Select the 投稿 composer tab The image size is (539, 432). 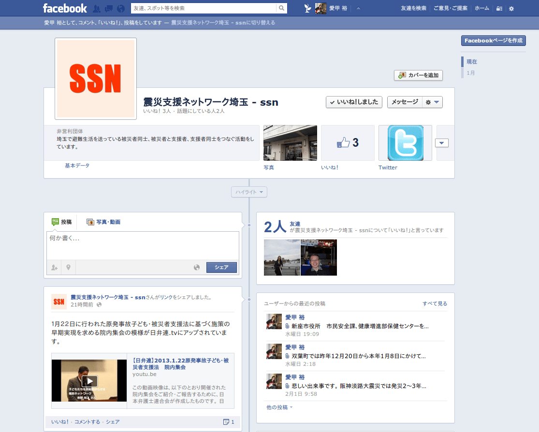pos(62,222)
